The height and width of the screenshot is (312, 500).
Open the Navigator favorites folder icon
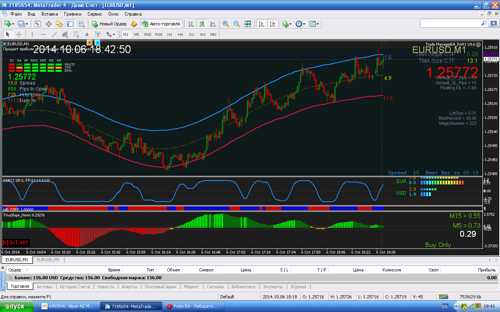pyautogui.click(x=59, y=24)
